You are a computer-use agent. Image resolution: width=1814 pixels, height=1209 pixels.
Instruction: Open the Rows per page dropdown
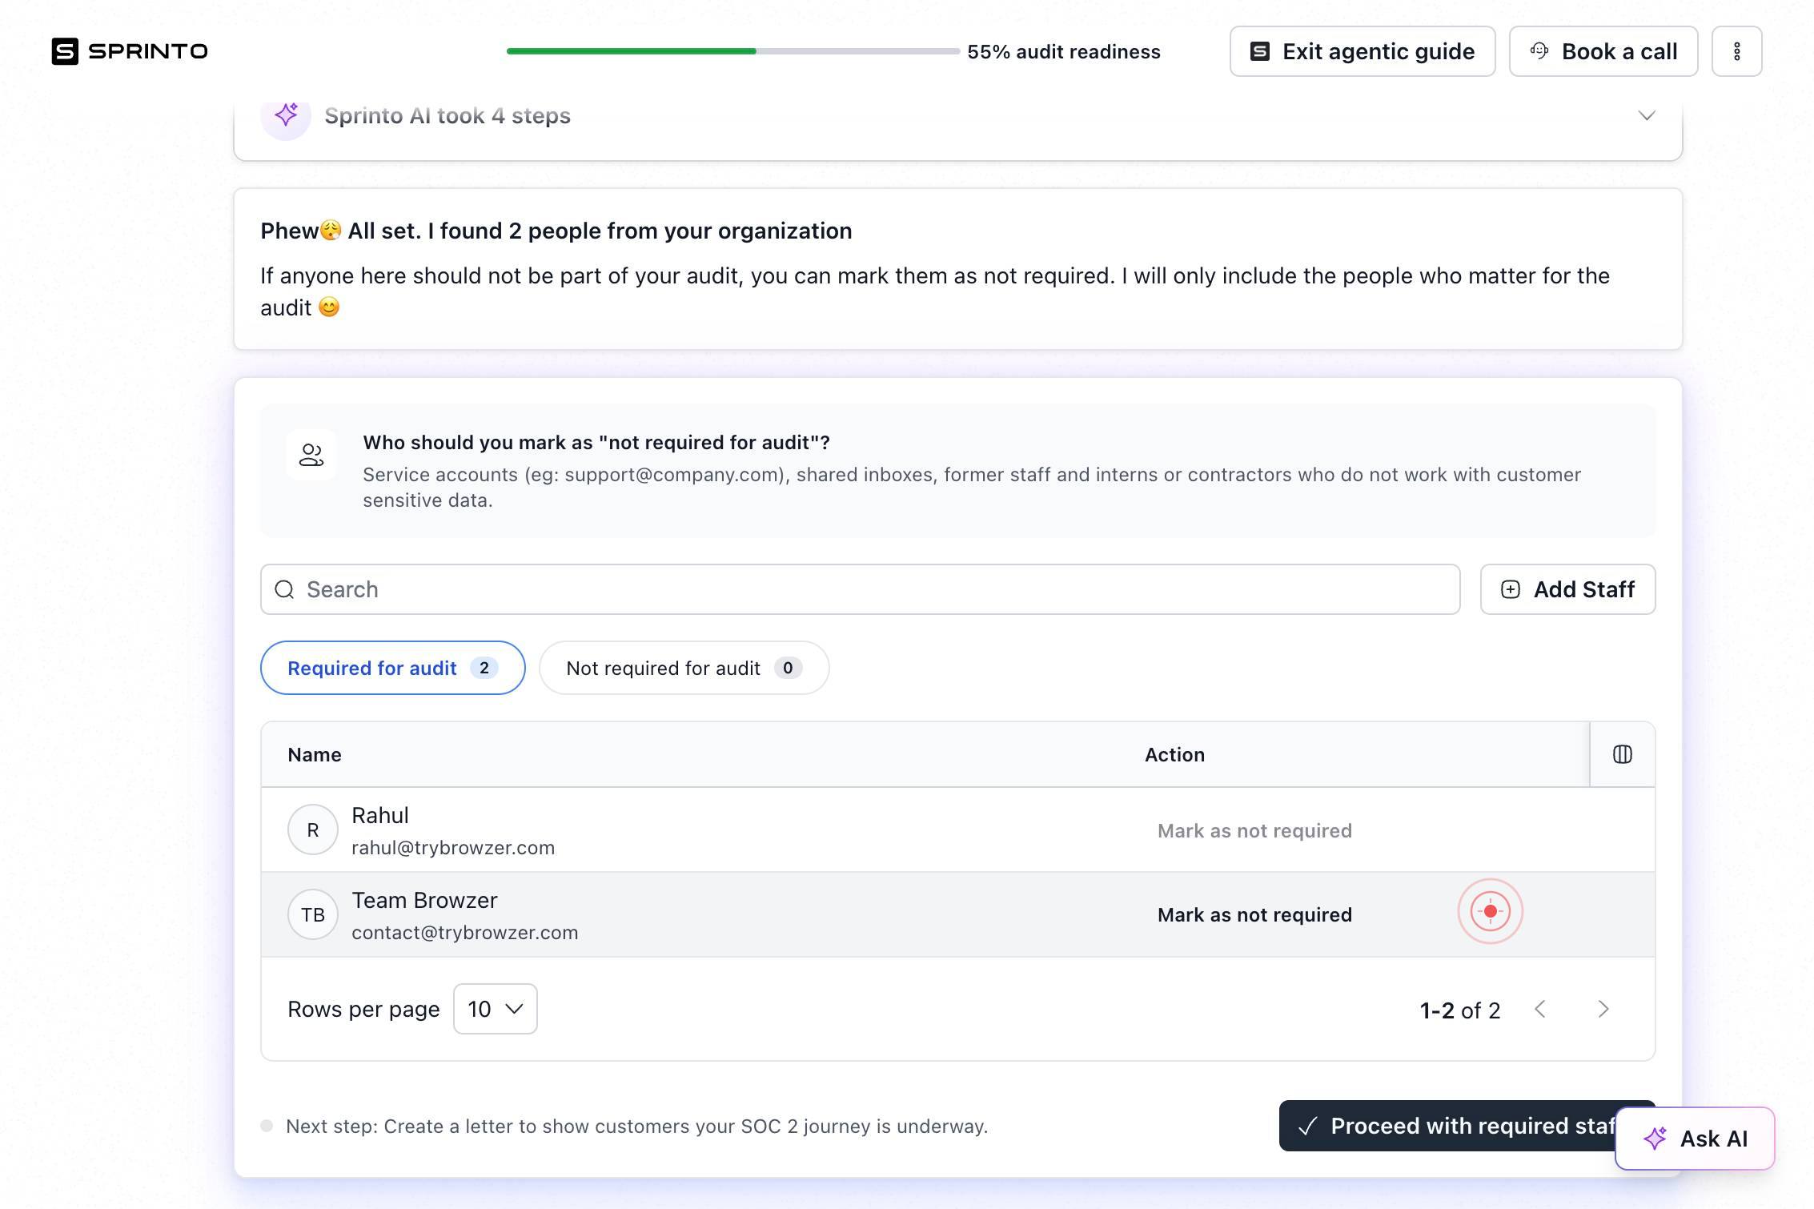click(x=495, y=1009)
